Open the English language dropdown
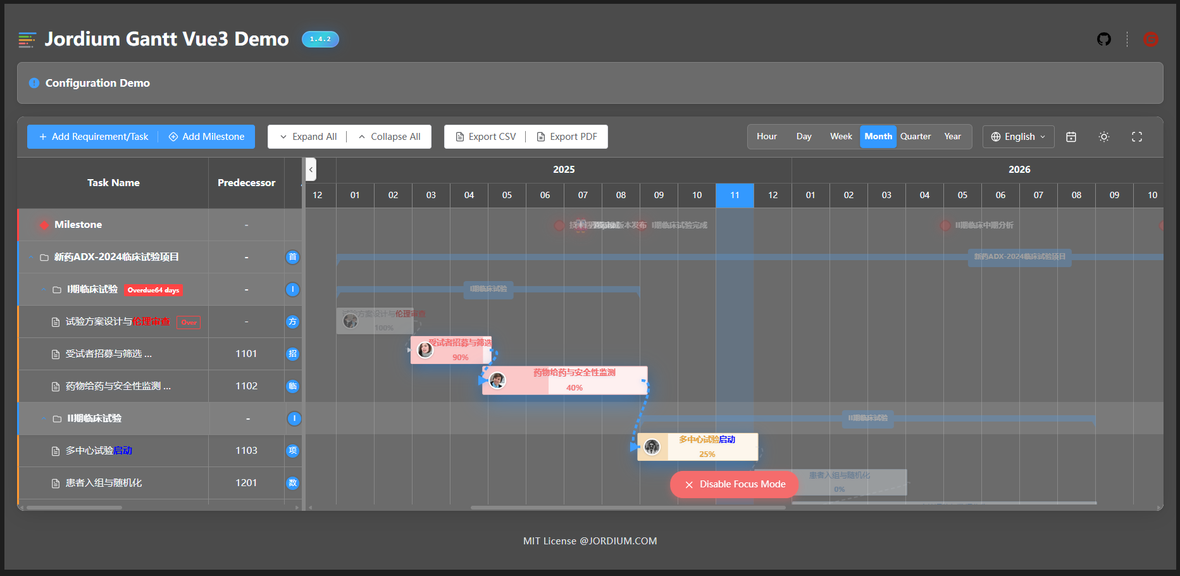 (x=1018, y=136)
